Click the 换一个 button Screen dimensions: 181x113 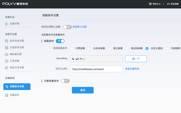(136, 59)
